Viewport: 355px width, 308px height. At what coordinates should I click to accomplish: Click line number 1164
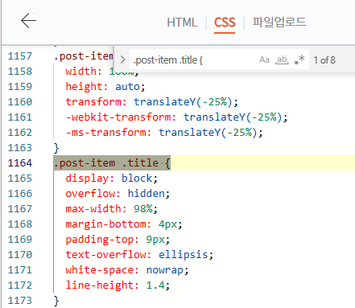(x=20, y=163)
